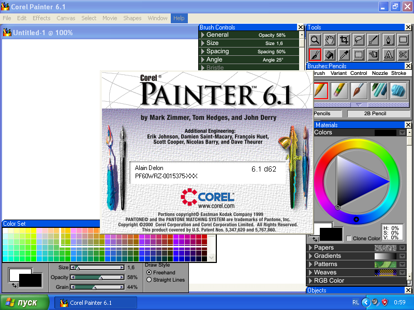
Task: Open the Canvas menu
Action: [66, 18]
